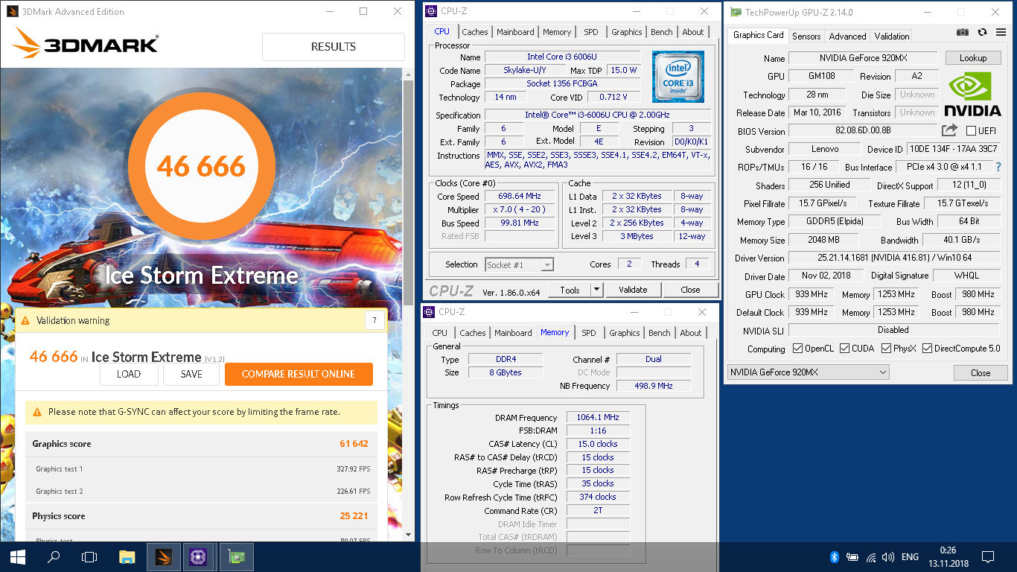Open the Action Center notification icon
Viewport: 1017px width, 572px height.
988,556
